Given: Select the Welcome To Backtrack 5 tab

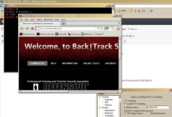Looking at the screenshot, I should [x=40, y=23].
